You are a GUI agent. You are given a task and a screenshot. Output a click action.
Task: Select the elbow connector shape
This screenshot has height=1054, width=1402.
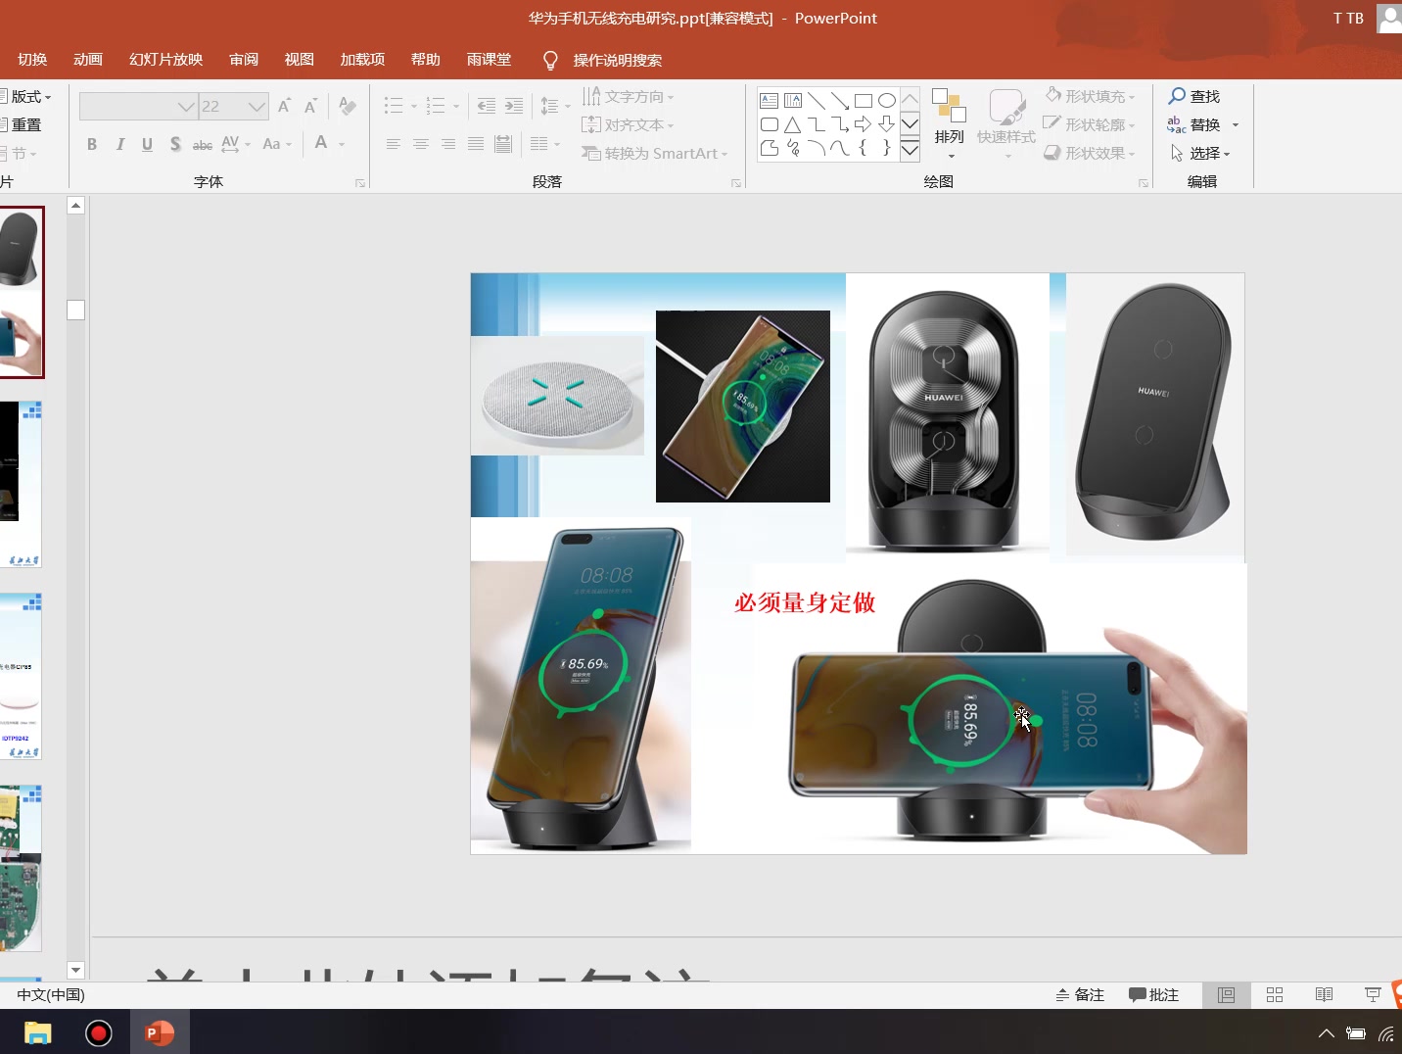coord(817,124)
